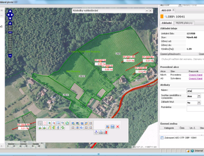Viewport: 204px width, 156px height.
Task: Close the Výsledky vyhledávání panel
Action: tap(151, 11)
